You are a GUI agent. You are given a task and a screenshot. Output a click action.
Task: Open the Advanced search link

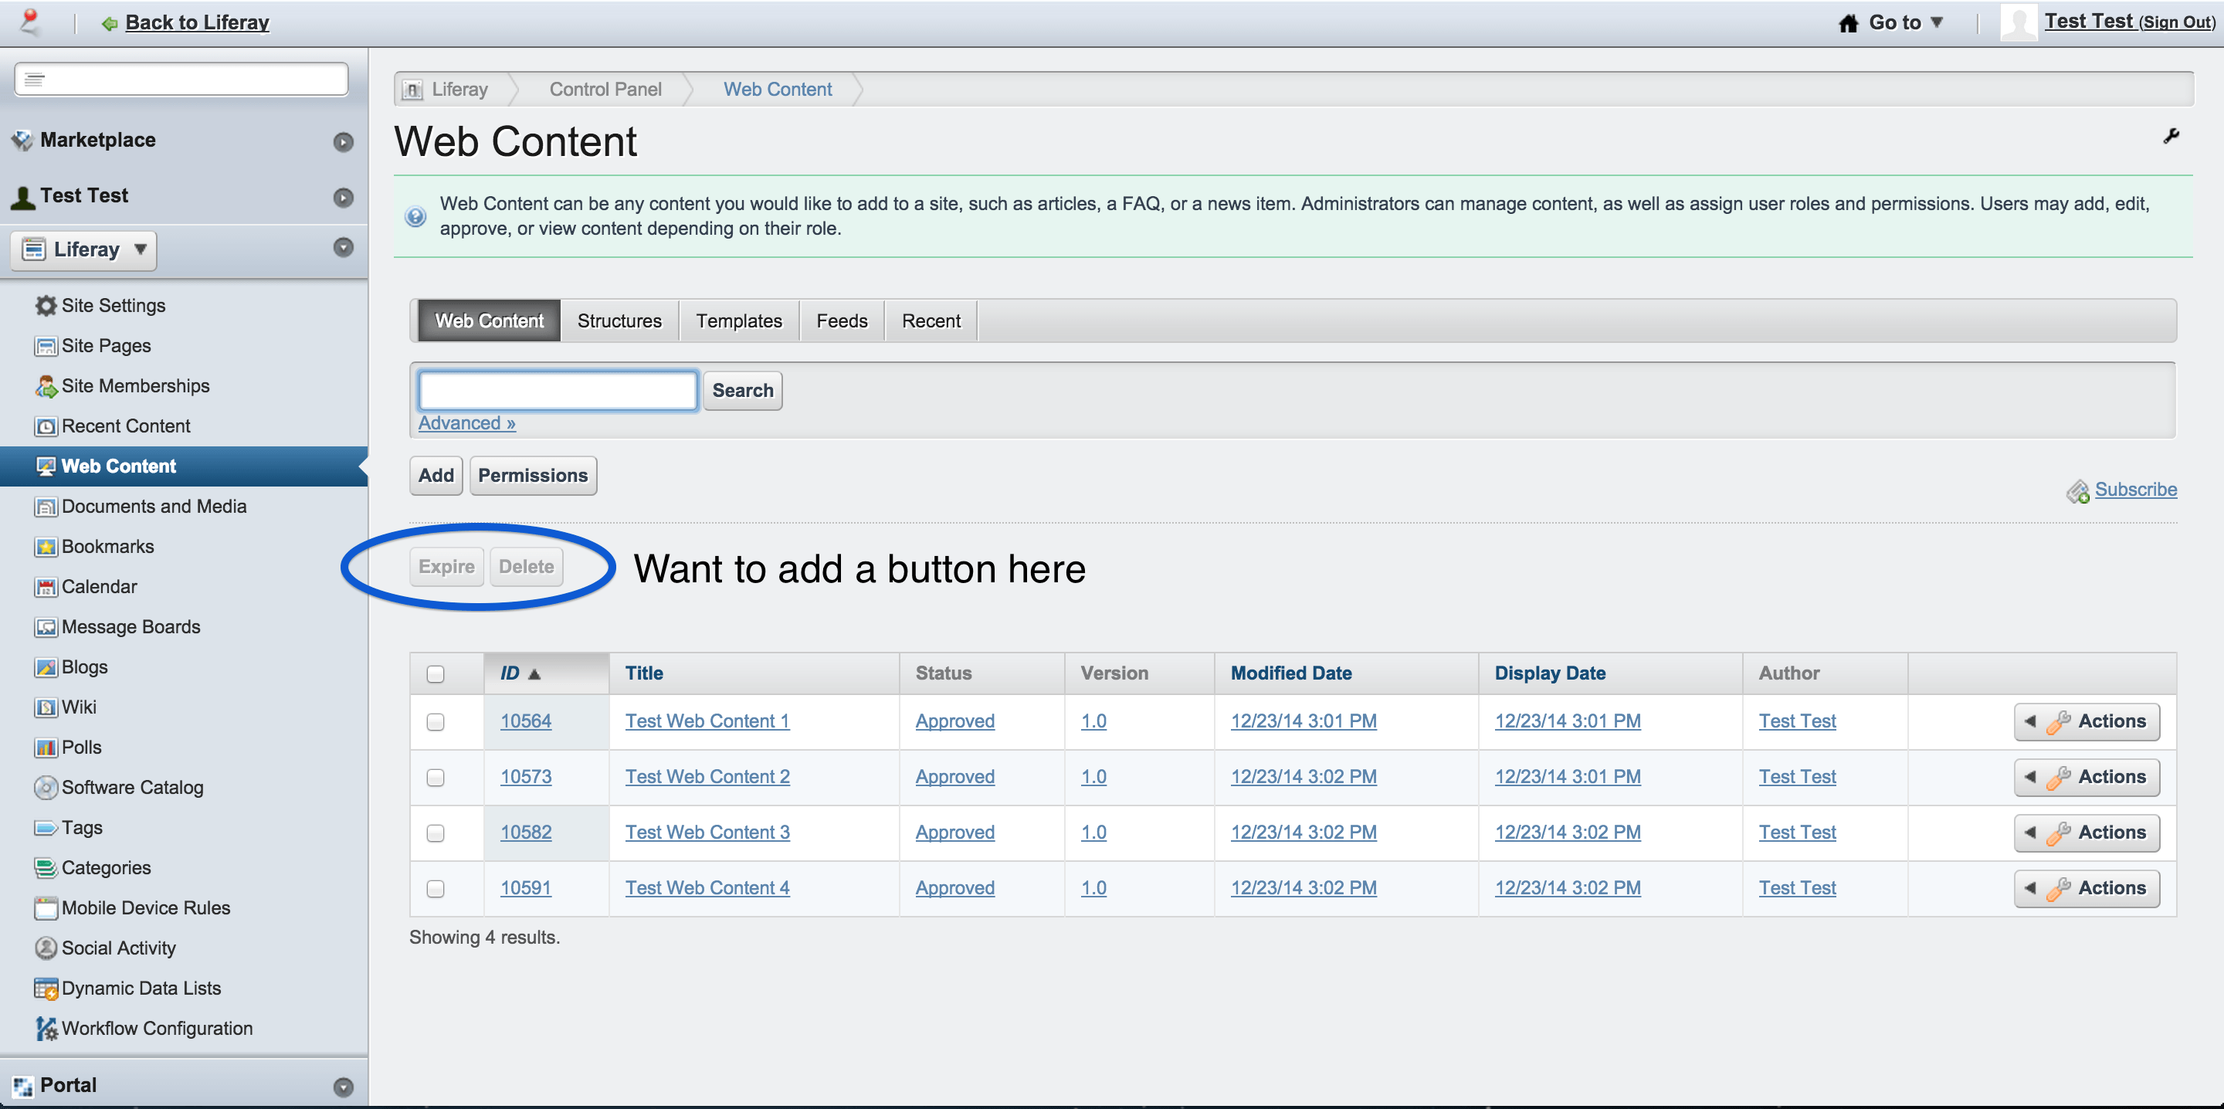[x=466, y=423]
